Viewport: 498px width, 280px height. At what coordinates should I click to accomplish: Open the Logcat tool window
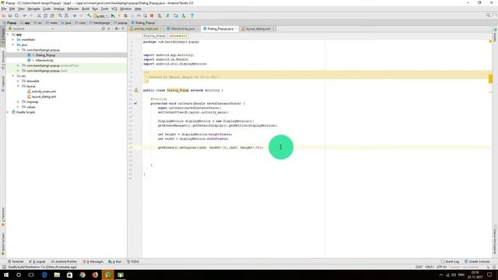(37, 261)
